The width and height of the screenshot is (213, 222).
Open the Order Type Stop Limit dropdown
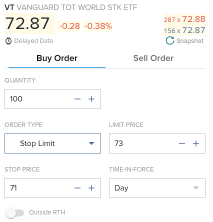(52, 143)
